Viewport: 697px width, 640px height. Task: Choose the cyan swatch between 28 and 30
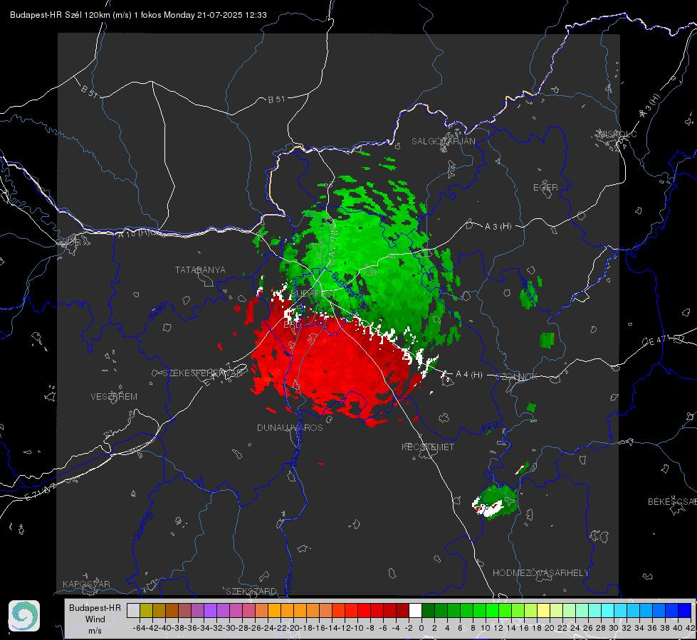point(608,610)
